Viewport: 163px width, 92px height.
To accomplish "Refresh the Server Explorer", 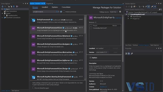I will [x=3, y=6].
